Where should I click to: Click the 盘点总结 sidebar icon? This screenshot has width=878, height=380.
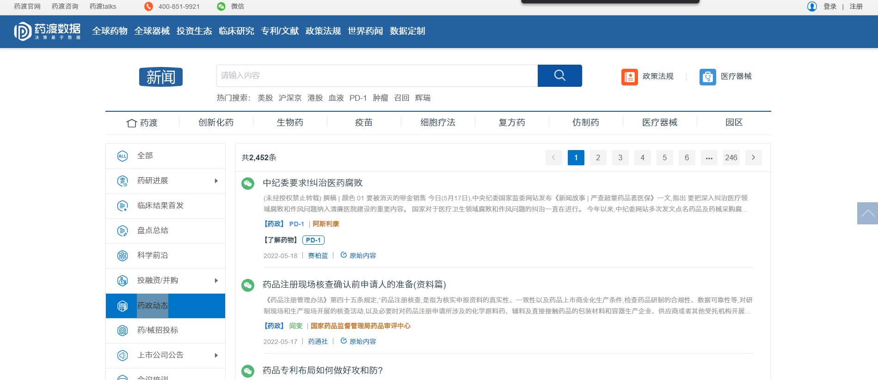(x=122, y=231)
